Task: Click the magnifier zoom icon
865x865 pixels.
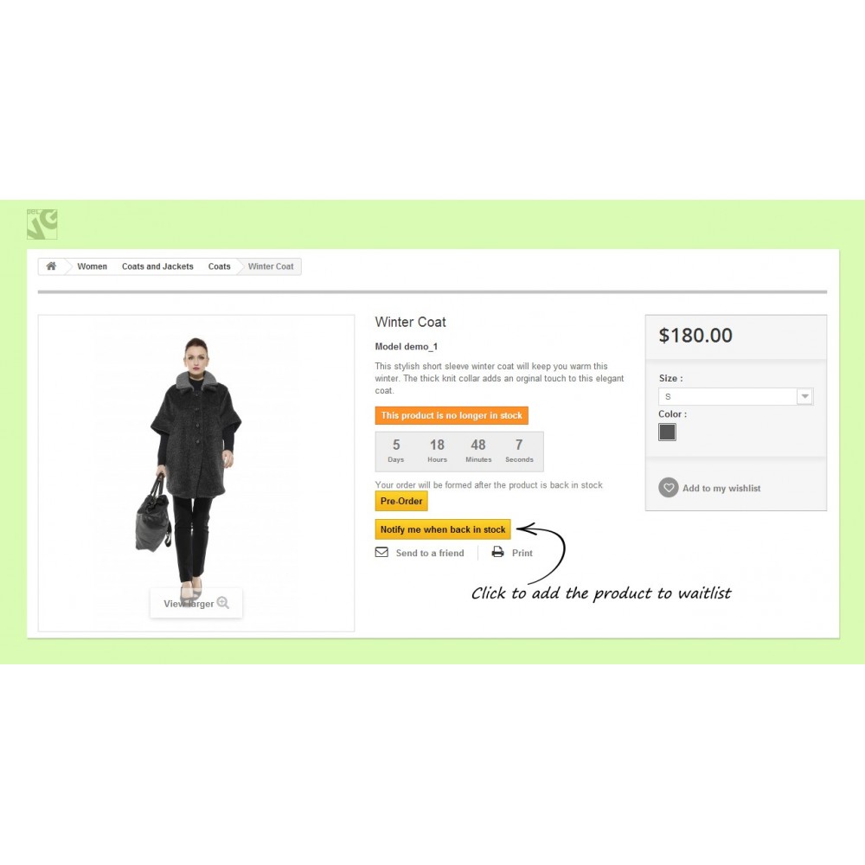Action: (223, 603)
